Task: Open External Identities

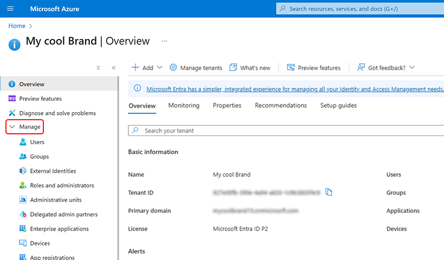Action: (53, 171)
